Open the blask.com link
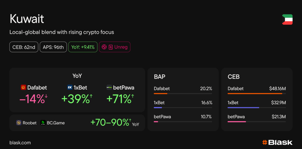This screenshot has width=302, height=149. point(20,143)
